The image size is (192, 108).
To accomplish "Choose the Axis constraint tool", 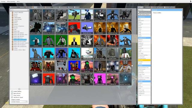I will click(144, 19).
